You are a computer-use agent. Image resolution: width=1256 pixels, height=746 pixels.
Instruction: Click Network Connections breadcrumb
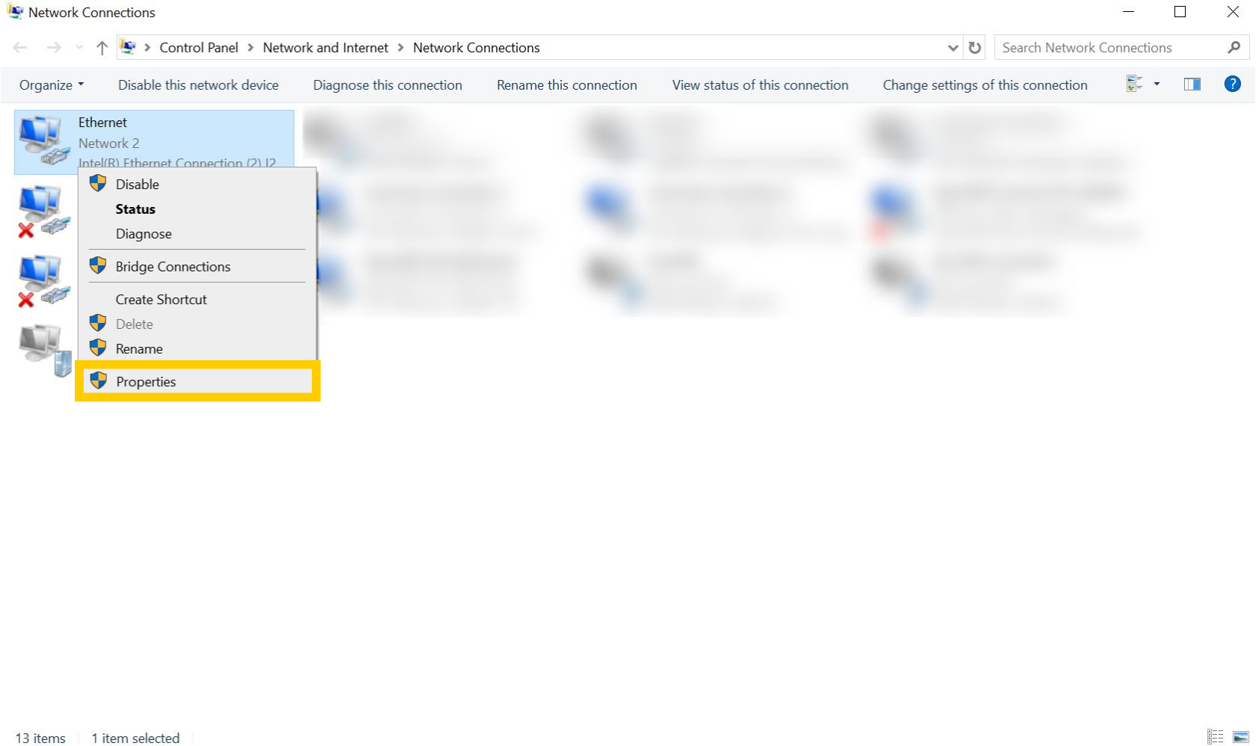[x=477, y=48]
